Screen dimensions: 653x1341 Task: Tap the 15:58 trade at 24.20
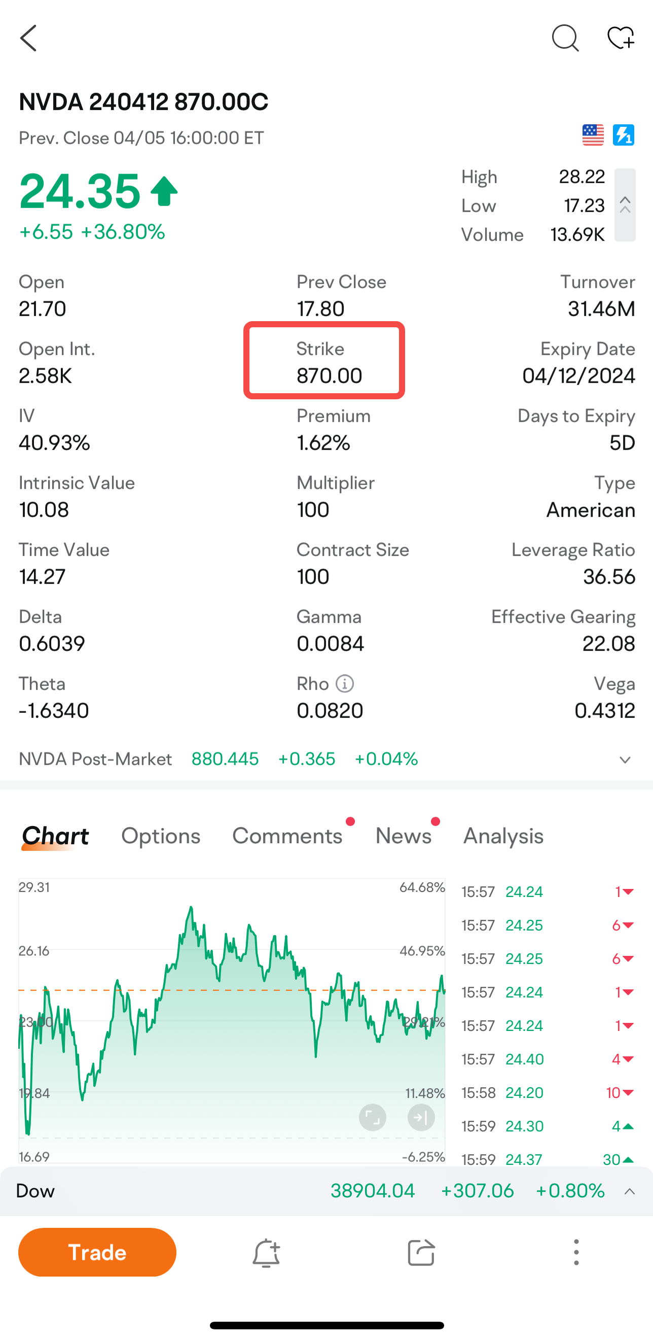[549, 1093]
